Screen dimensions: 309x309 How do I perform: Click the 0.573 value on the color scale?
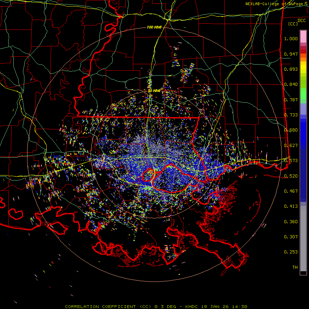click(291, 161)
